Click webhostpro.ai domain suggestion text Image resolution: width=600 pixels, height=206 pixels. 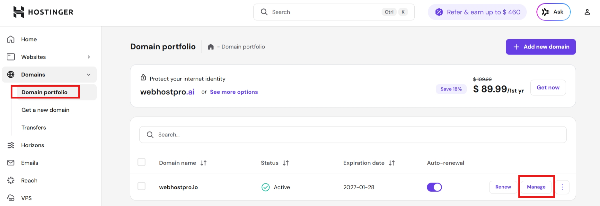point(167,92)
